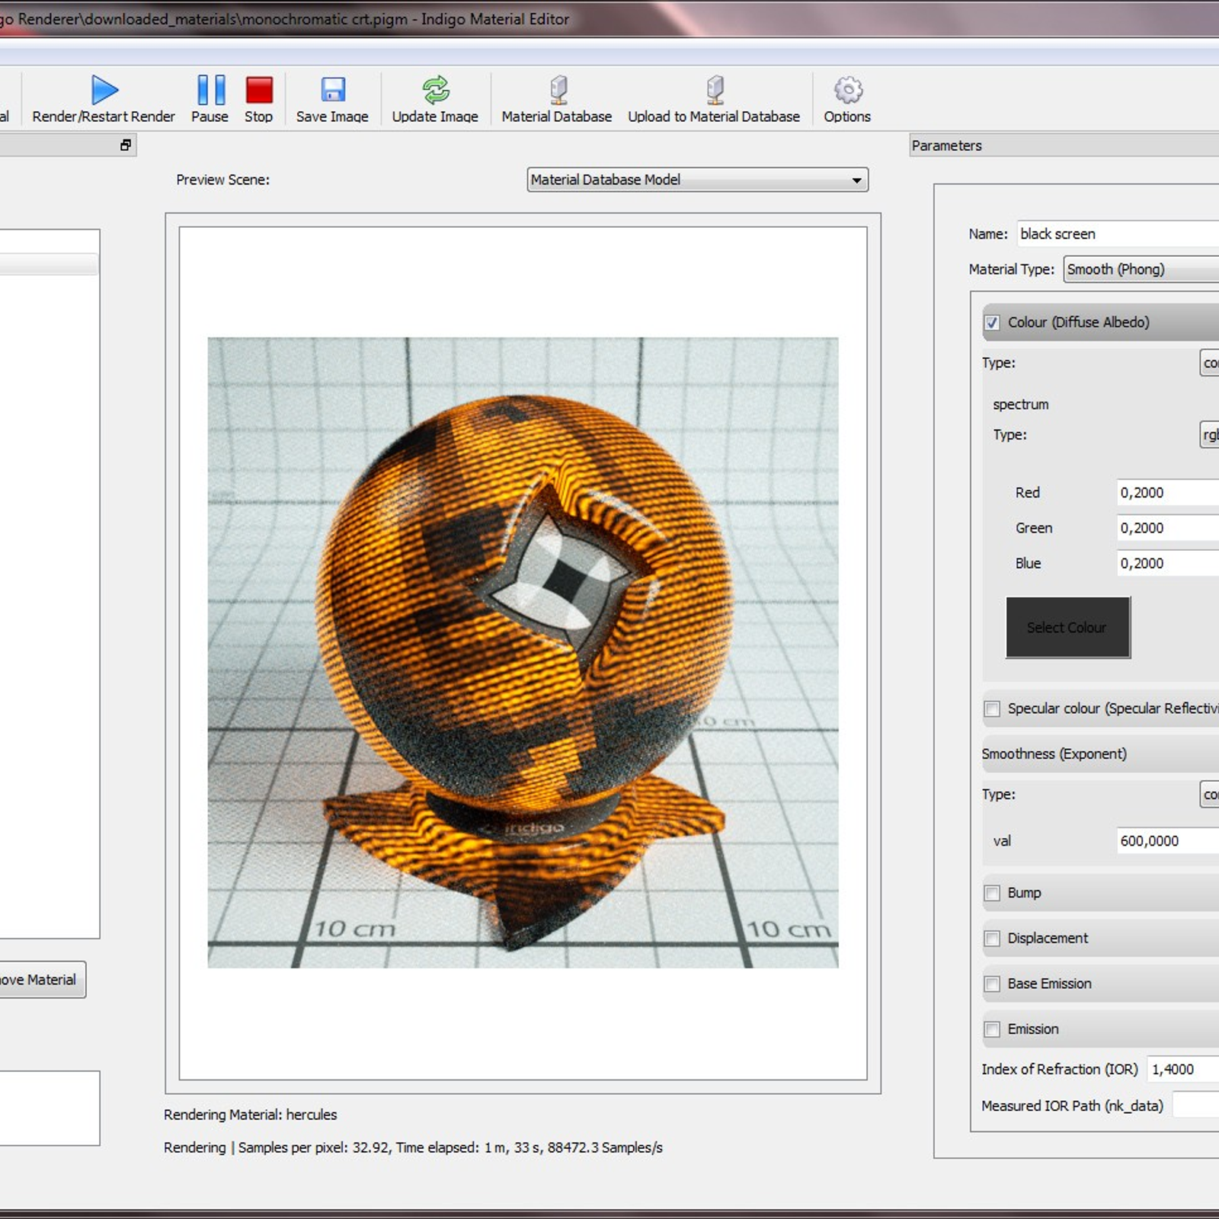Open the Material Type dropdown
Viewport: 1219px width, 1219px height.
coord(1141,270)
